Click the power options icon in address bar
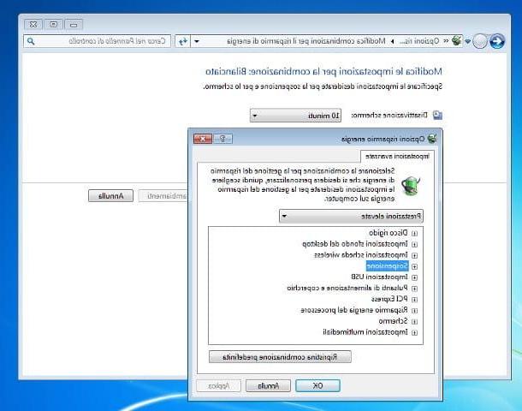This screenshot has height=411, width=522. click(456, 41)
